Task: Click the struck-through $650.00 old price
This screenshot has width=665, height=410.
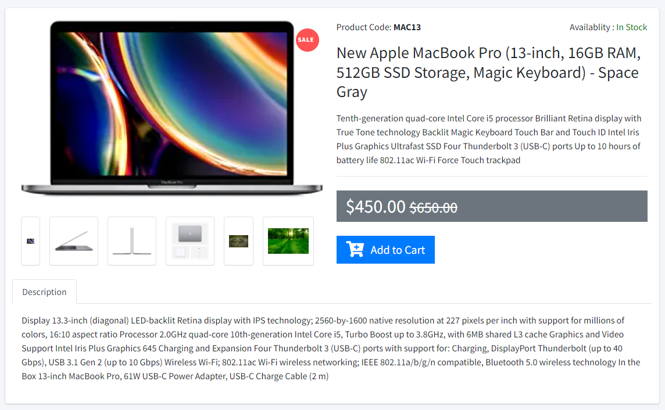Action: (434, 207)
